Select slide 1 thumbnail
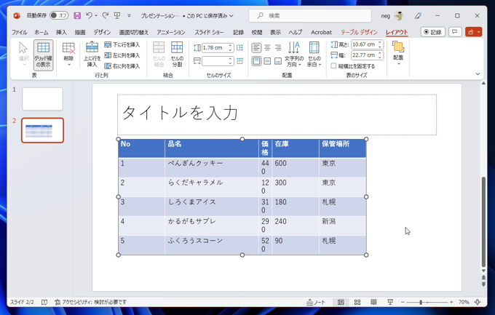495x315 pixels. click(x=43, y=99)
